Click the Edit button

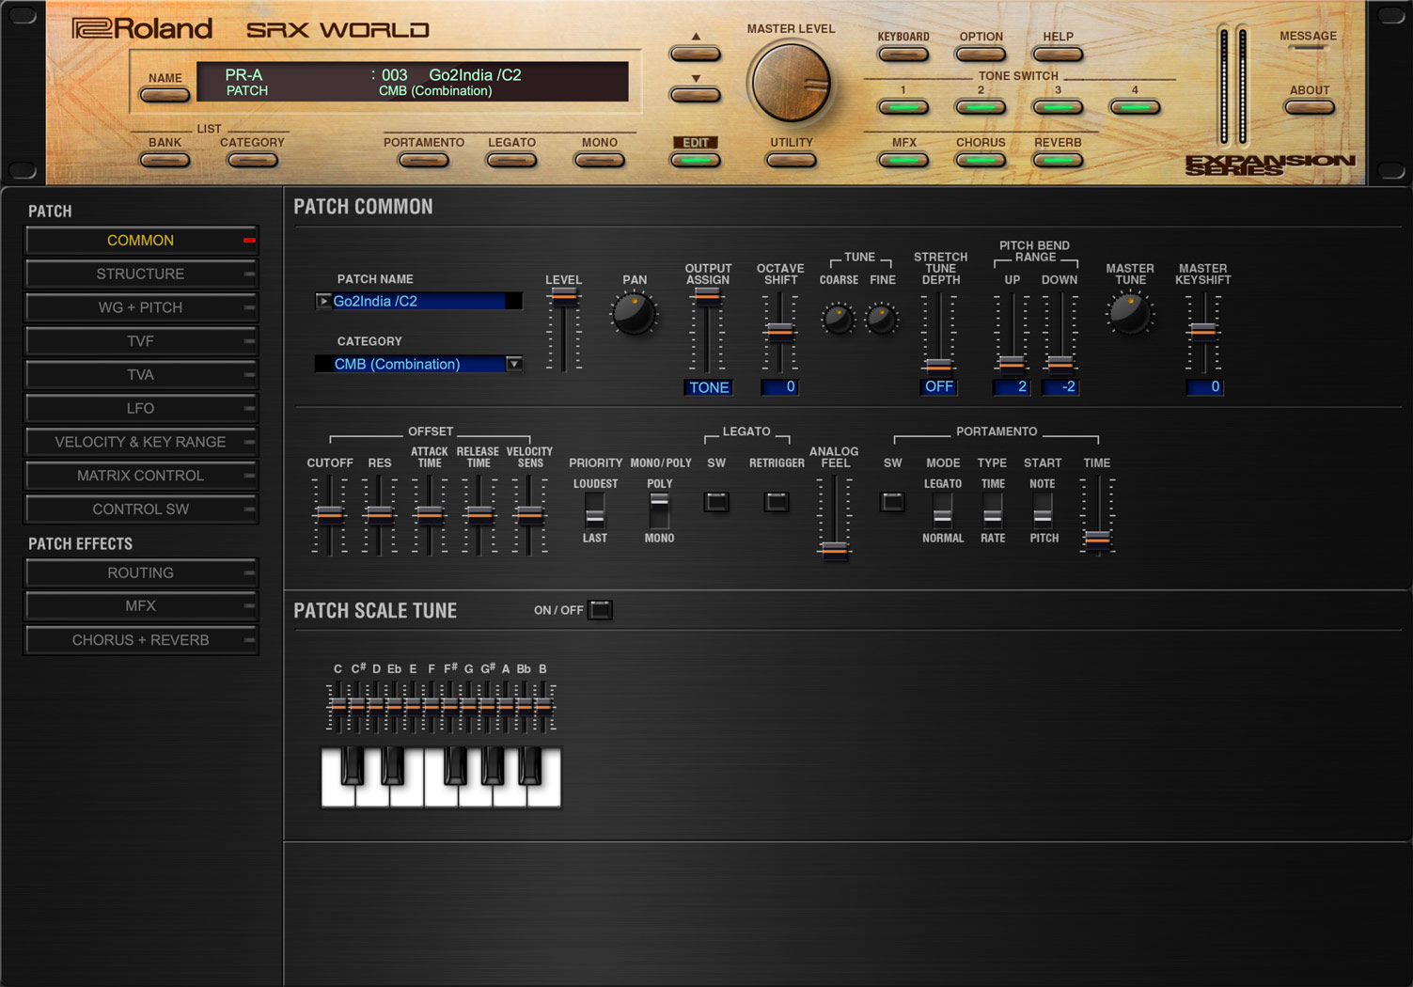pyautogui.click(x=696, y=161)
